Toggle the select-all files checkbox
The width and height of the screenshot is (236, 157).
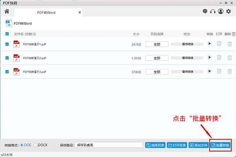7,34
